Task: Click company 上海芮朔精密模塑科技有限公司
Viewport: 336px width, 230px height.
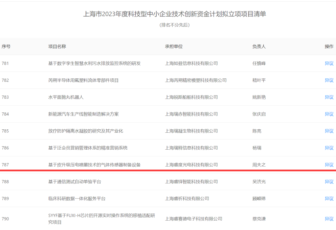Action: 196,80
